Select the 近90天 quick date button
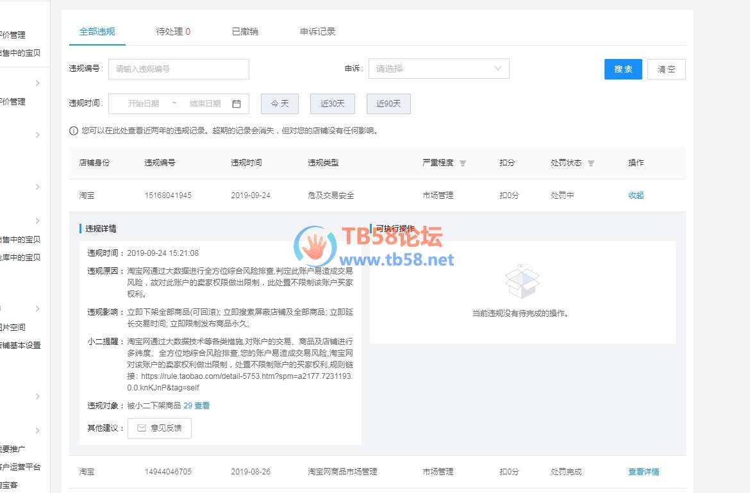This screenshot has height=493, width=750. [388, 104]
